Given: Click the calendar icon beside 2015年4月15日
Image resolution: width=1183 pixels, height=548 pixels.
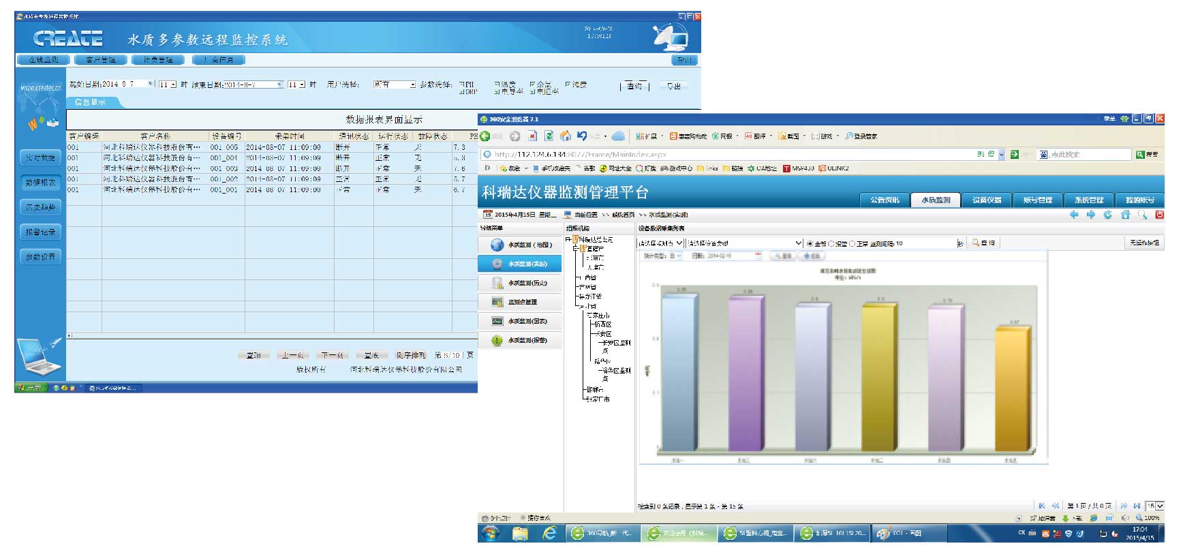Looking at the screenshot, I should click(x=488, y=215).
